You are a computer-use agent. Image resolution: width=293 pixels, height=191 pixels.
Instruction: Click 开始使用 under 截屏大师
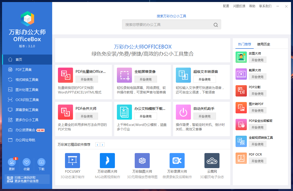tap(257, 77)
